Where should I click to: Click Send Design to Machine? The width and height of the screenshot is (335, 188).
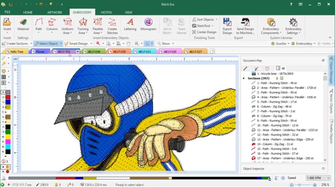(245, 26)
